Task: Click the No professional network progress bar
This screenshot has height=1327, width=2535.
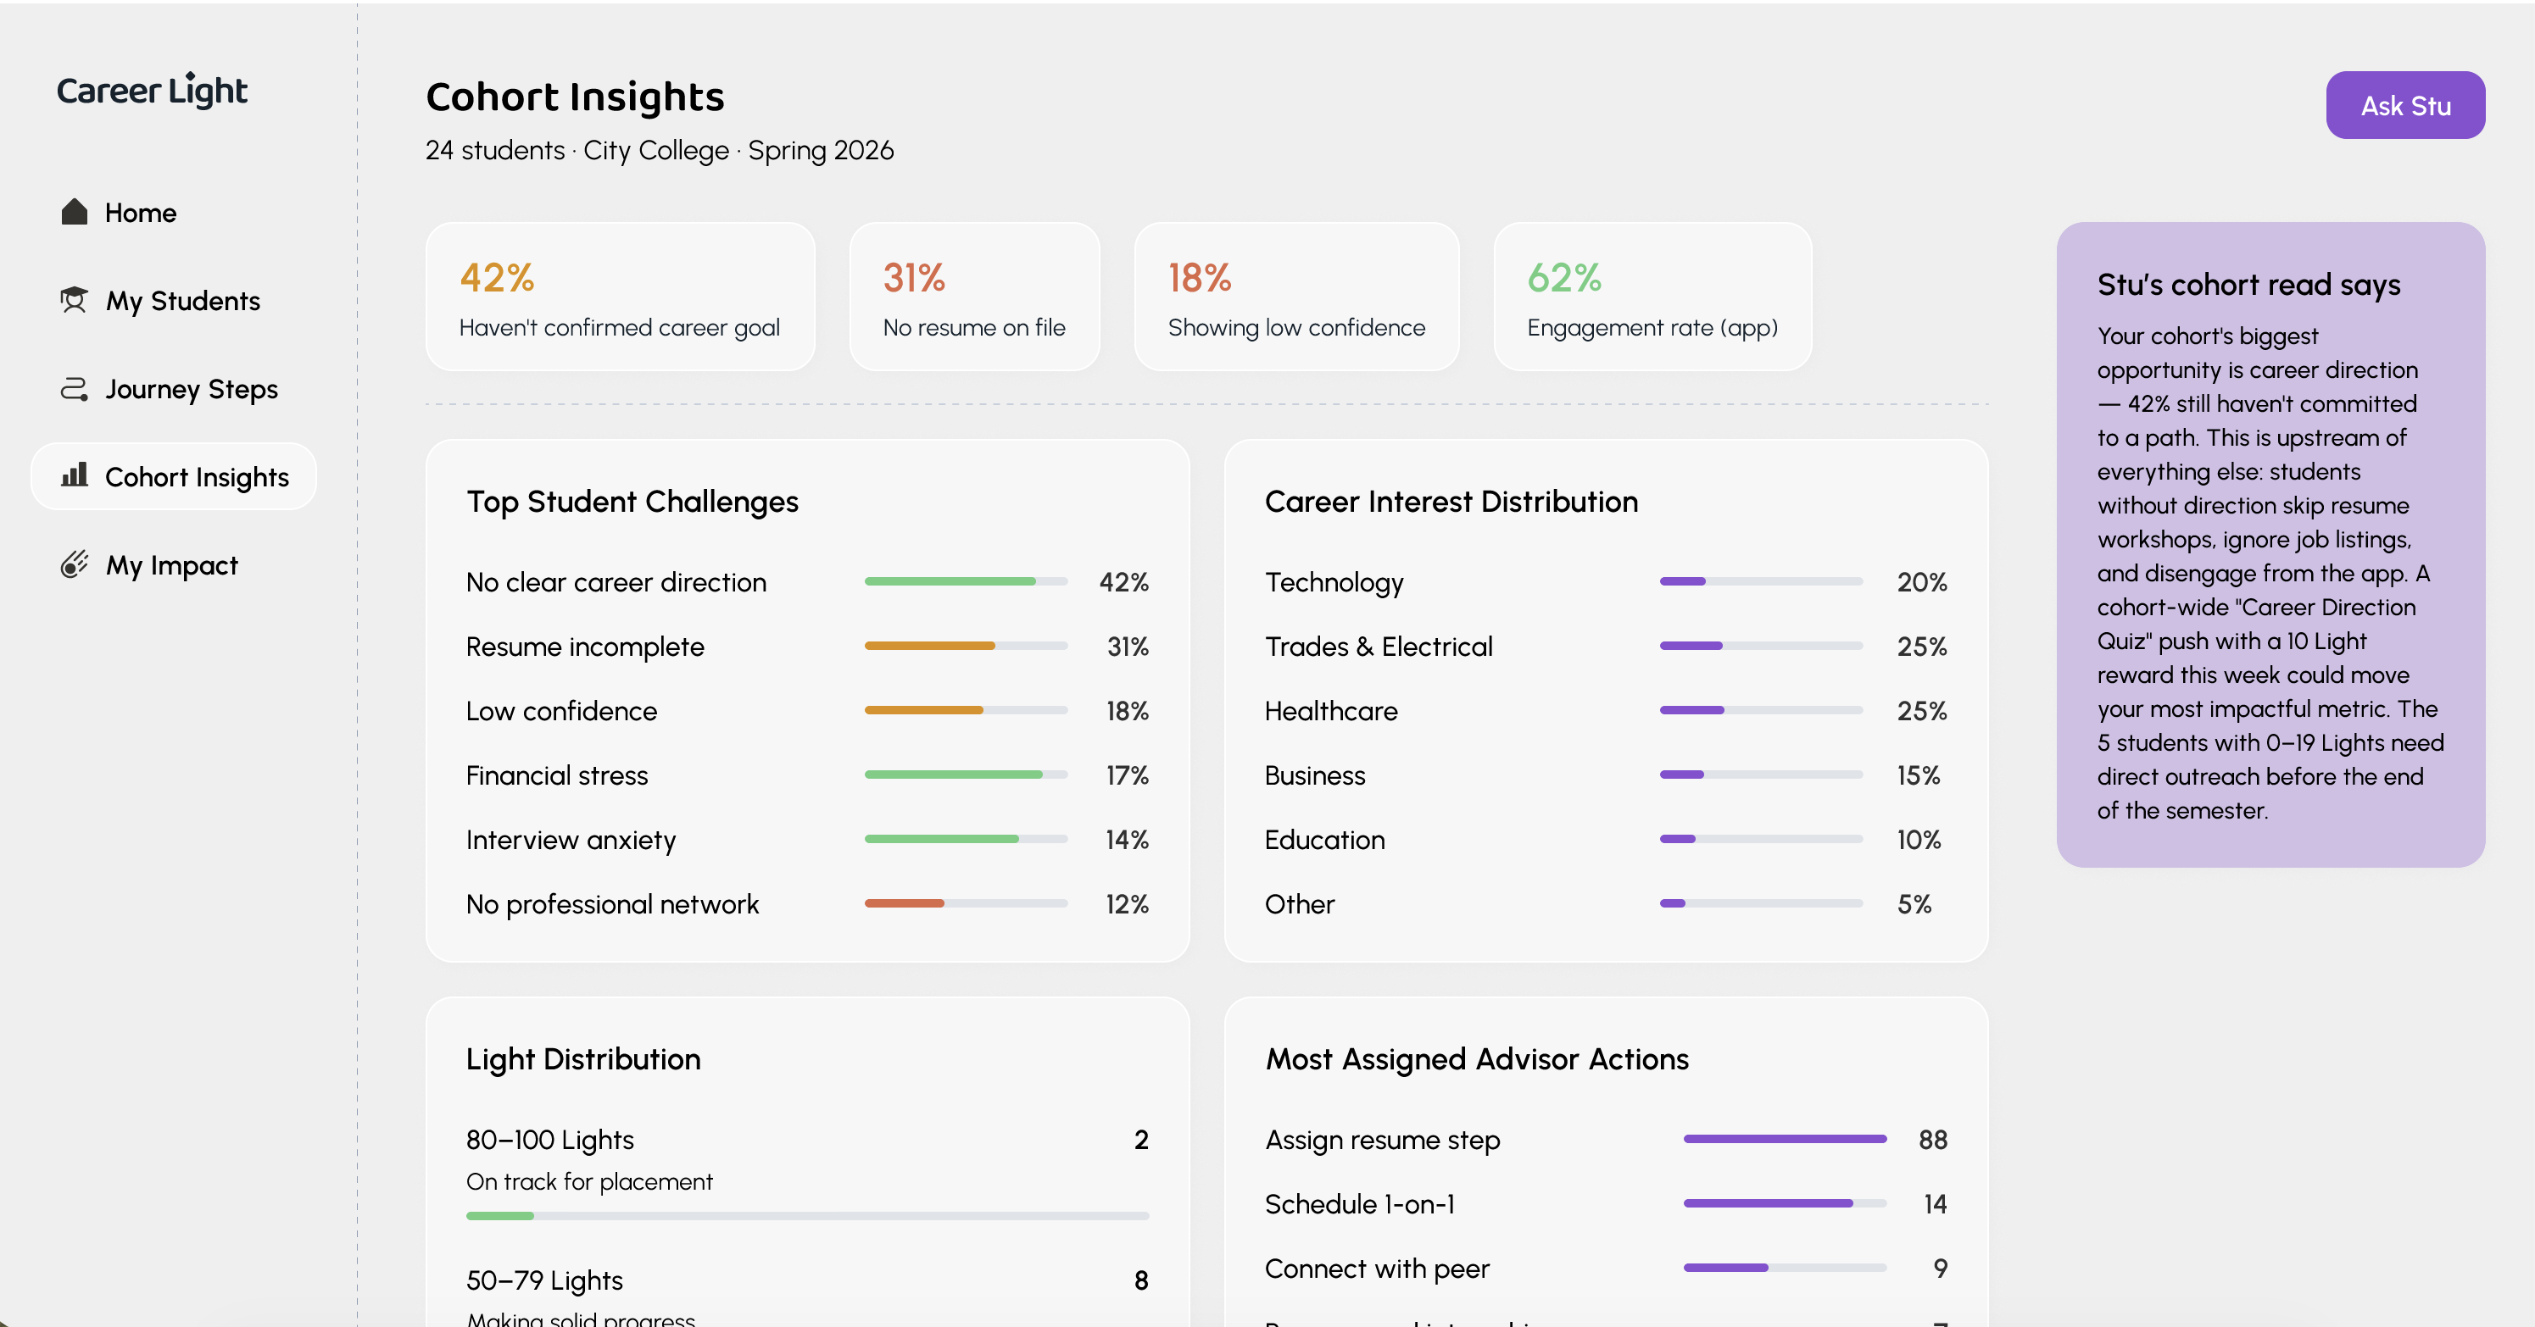Action: click(967, 903)
